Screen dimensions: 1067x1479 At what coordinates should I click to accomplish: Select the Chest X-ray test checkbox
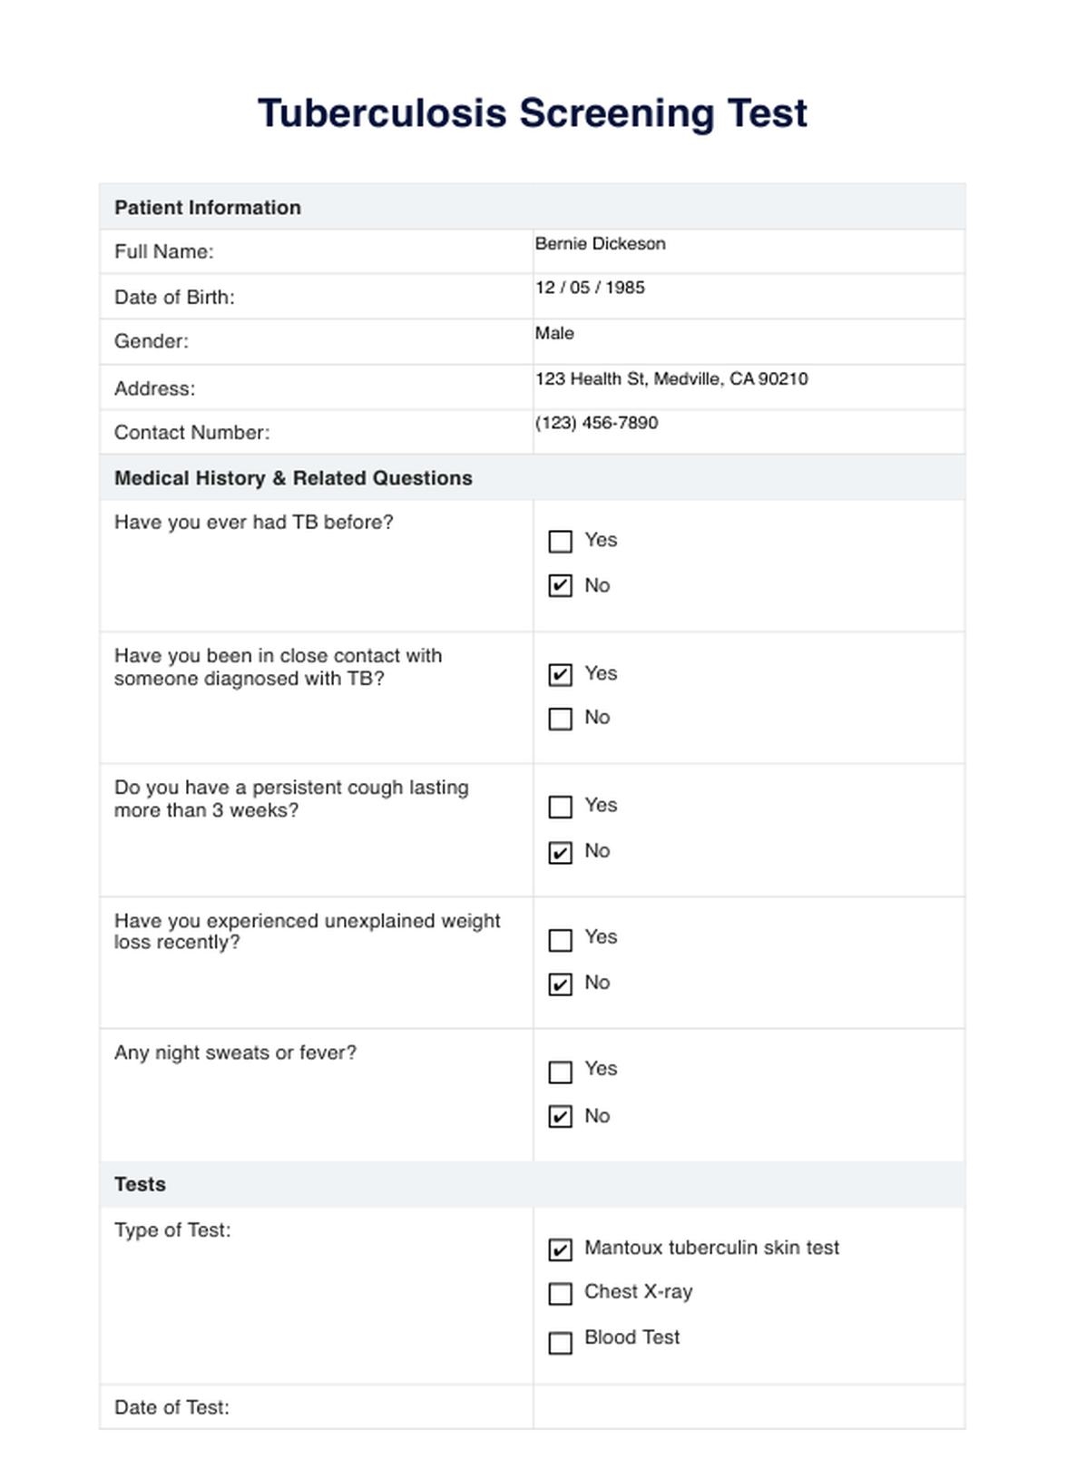coord(561,1293)
